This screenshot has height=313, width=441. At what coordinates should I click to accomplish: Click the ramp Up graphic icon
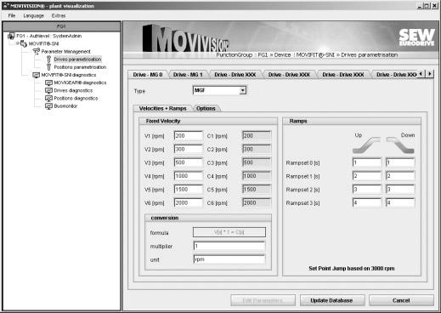click(366, 145)
